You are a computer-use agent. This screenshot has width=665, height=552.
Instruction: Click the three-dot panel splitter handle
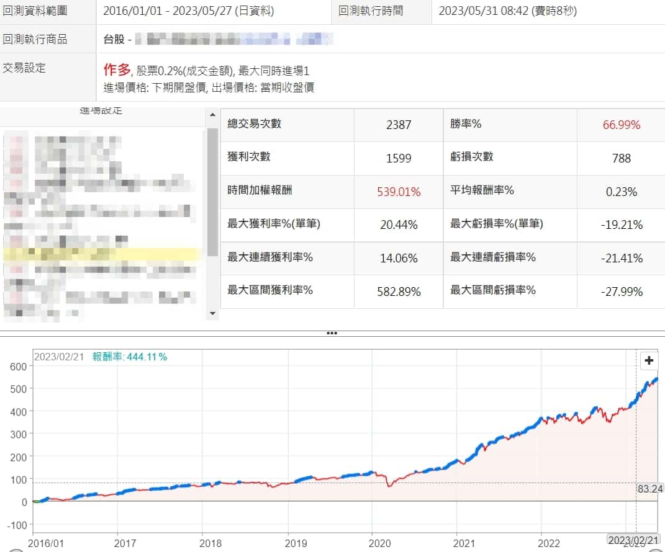[x=332, y=333]
